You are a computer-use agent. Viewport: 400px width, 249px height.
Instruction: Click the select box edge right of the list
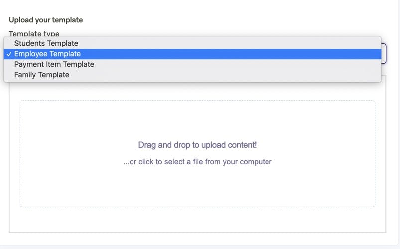(384, 53)
